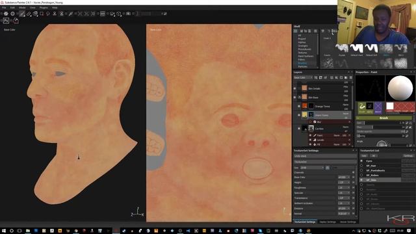The image size is (416, 234).
Task: Adjust the brush Size slider
Action: [380, 123]
